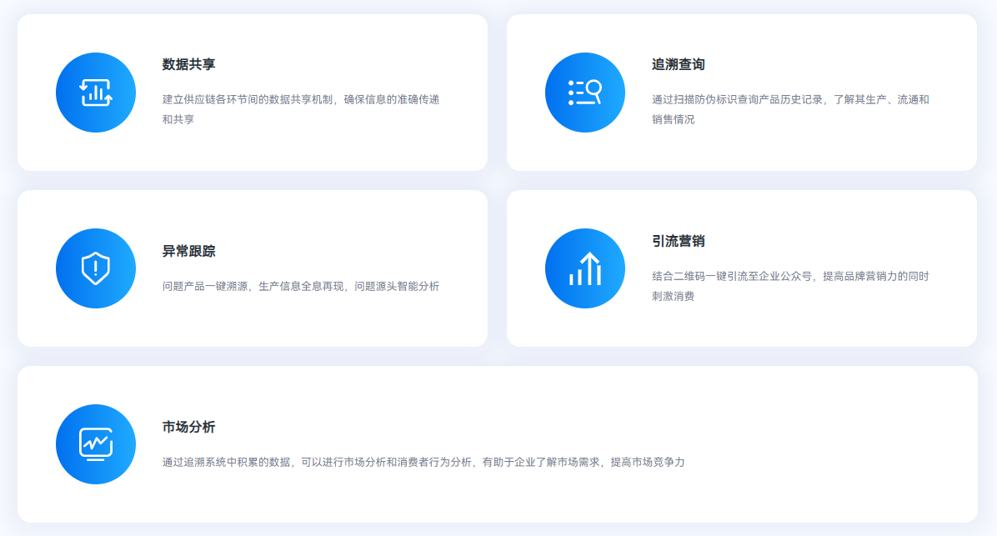Open the 数据共享 heading
The width and height of the screenshot is (997, 536).
click(x=189, y=64)
